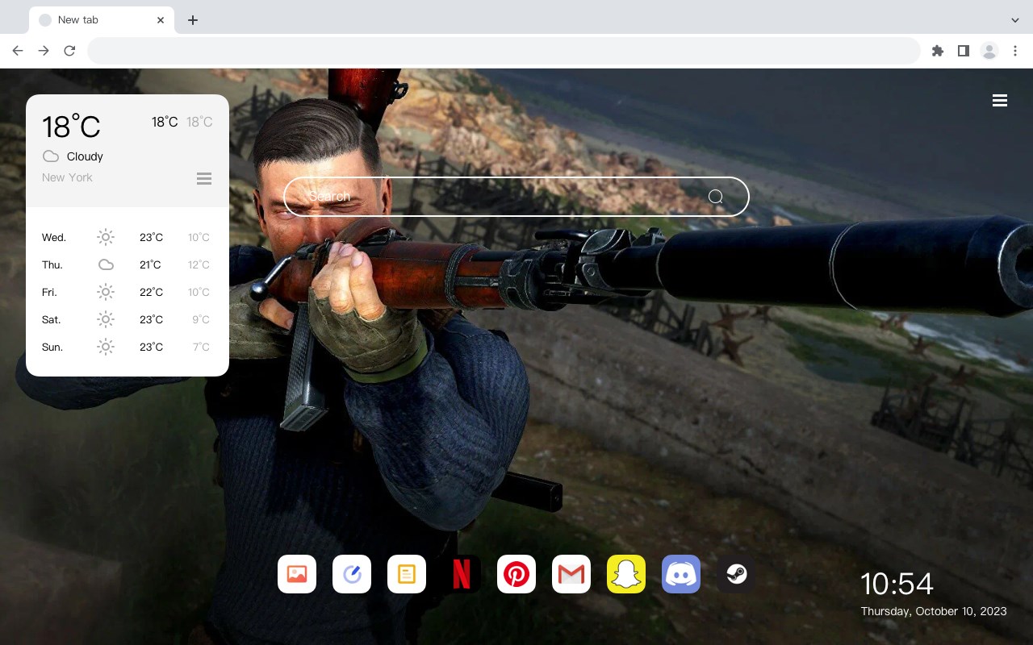Open the Pinterest shortcut
This screenshot has height=645, width=1033.
(x=516, y=574)
